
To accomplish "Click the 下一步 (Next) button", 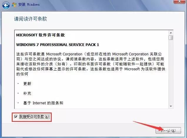I will click(168, 130).
